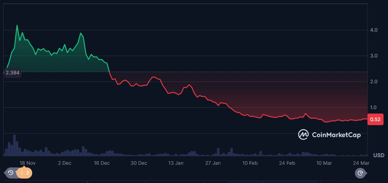The width and height of the screenshot is (388, 183).
Task: Click the tallest volume bar near 18 Nov
Action: (14, 146)
